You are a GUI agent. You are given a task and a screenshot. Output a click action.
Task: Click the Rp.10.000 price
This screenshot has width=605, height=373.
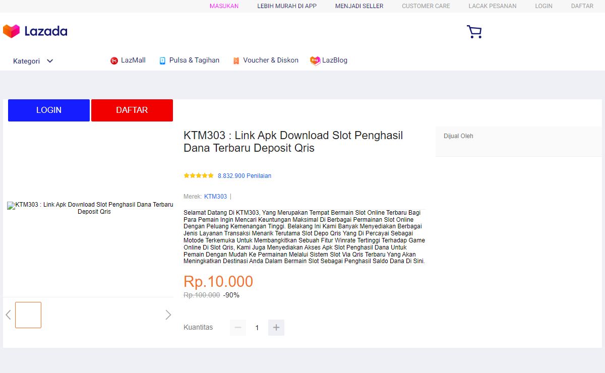pos(218,282)
